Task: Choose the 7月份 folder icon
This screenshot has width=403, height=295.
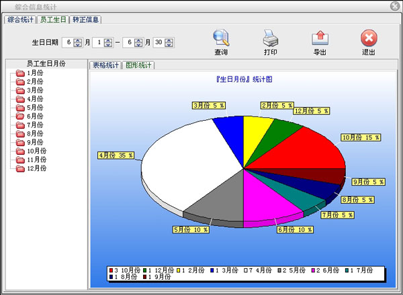Action: 20,125
